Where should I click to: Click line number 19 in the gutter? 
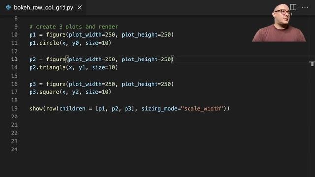14,109
